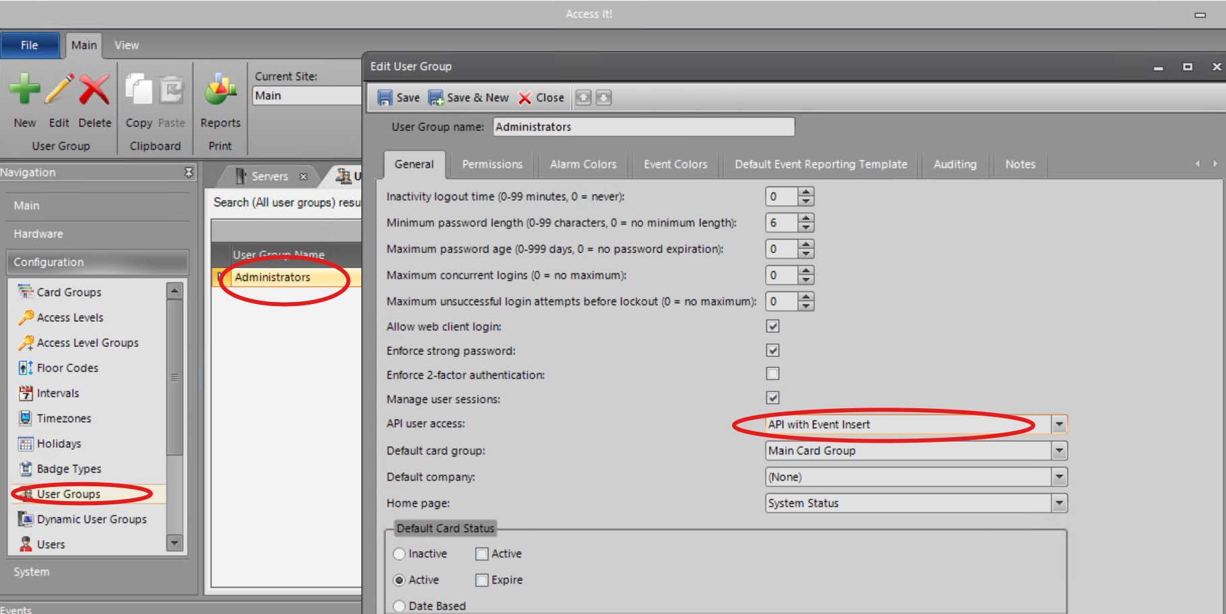
Task: Expand the Hardware navigation section
Action: 38,234
